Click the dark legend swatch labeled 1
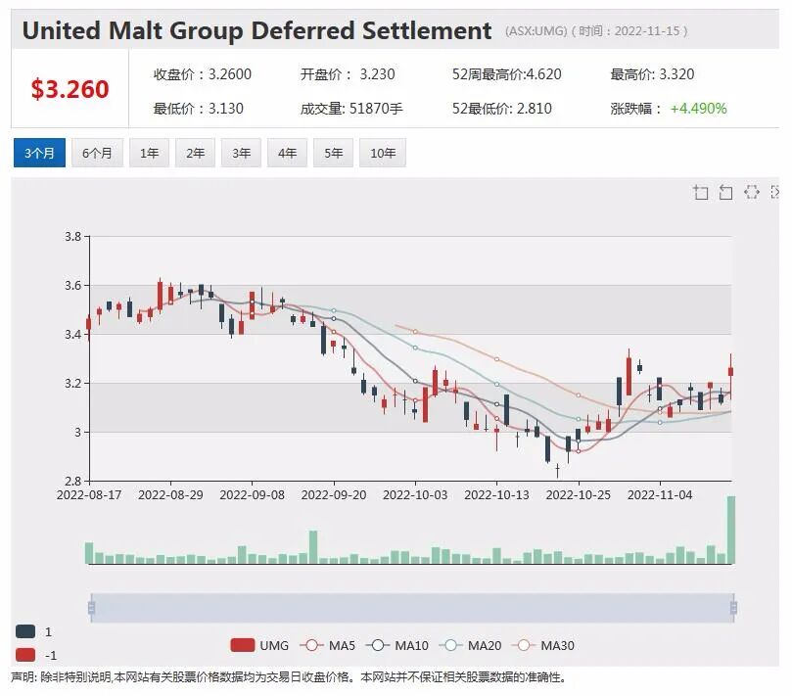The height and width of the screenshot is (696, 792). click(25, 631)
